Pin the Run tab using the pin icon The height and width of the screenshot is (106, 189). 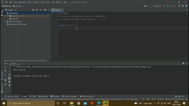[5, 85]
